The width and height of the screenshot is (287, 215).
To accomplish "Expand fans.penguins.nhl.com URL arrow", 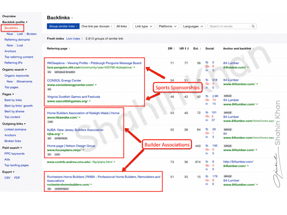I will [134, 67].
